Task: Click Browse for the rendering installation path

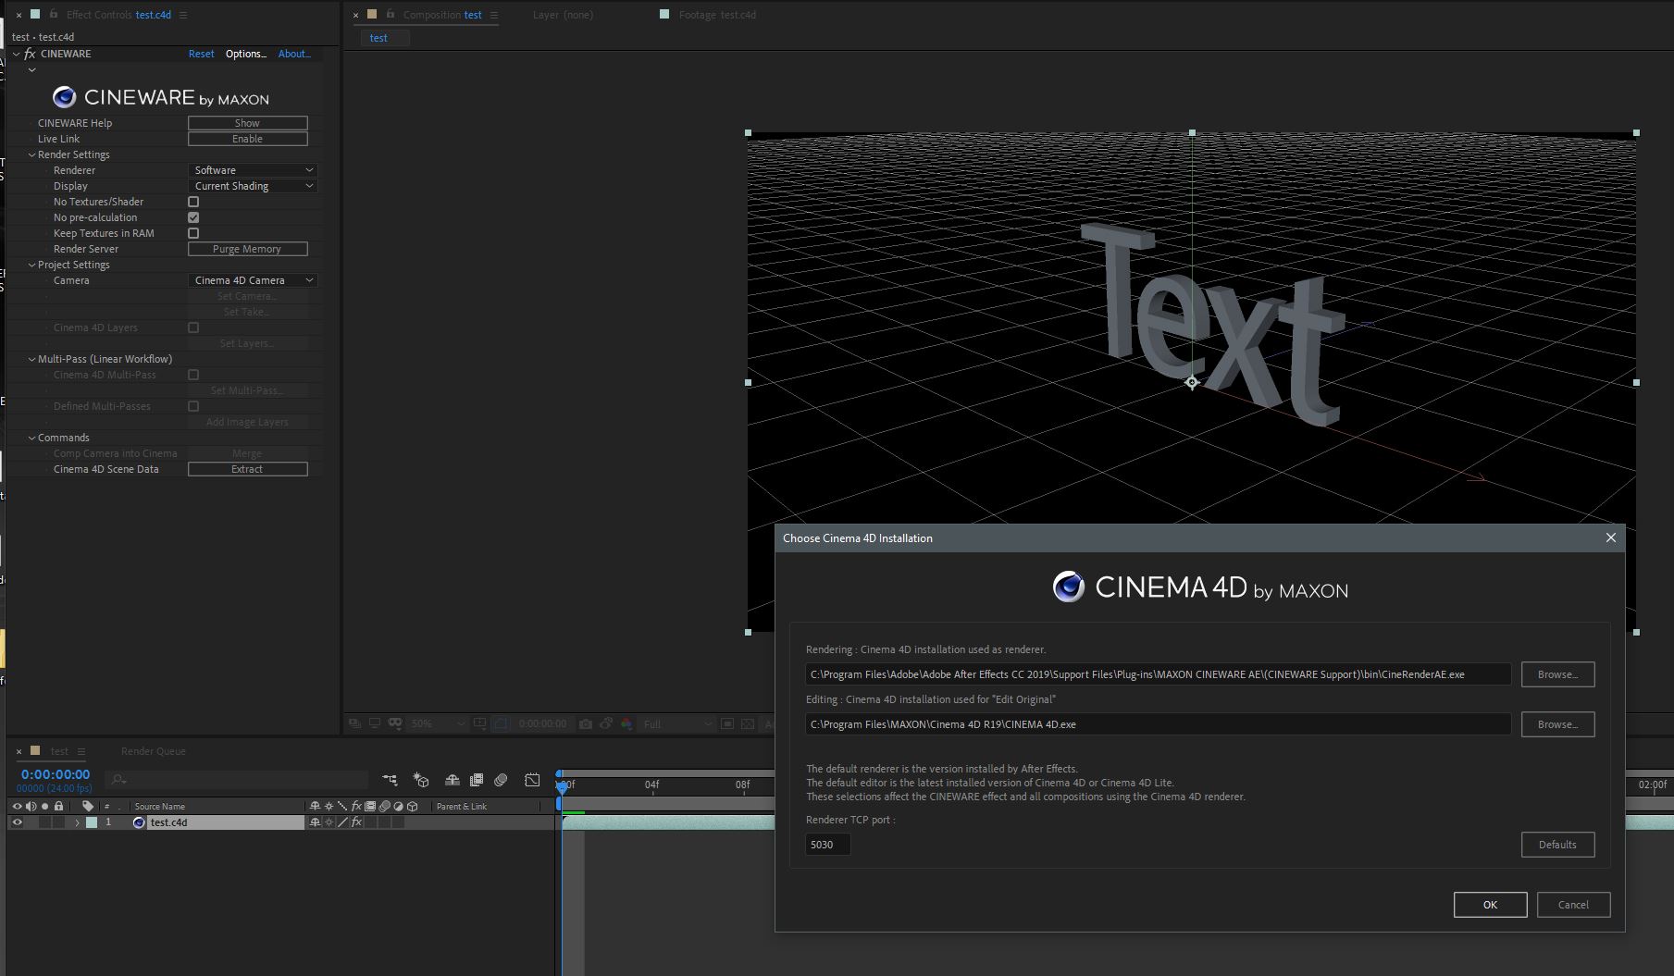Action: pyautogui.click(x=1557, y=674)
